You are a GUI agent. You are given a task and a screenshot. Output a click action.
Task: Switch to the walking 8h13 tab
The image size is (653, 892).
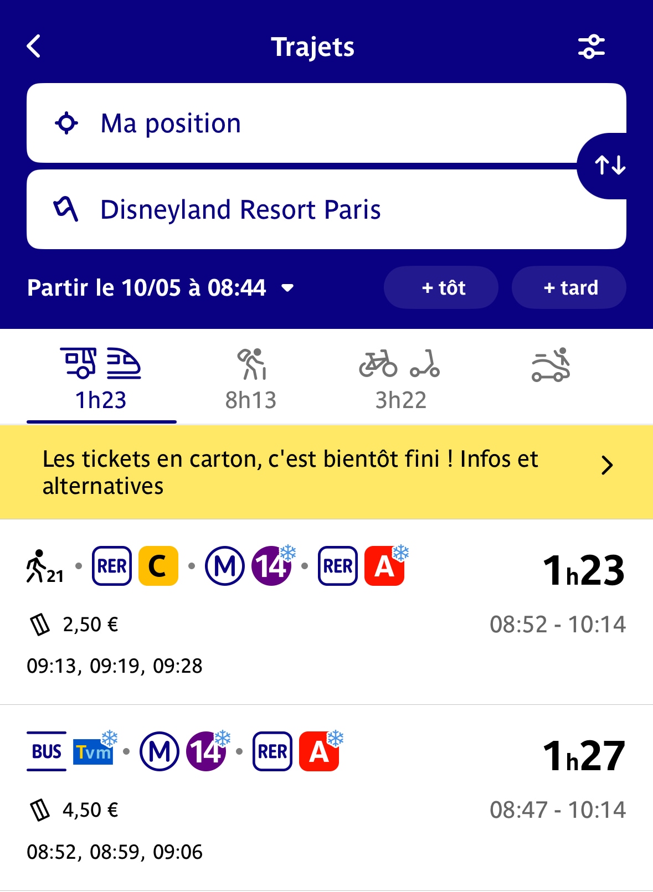coord(251,379)
